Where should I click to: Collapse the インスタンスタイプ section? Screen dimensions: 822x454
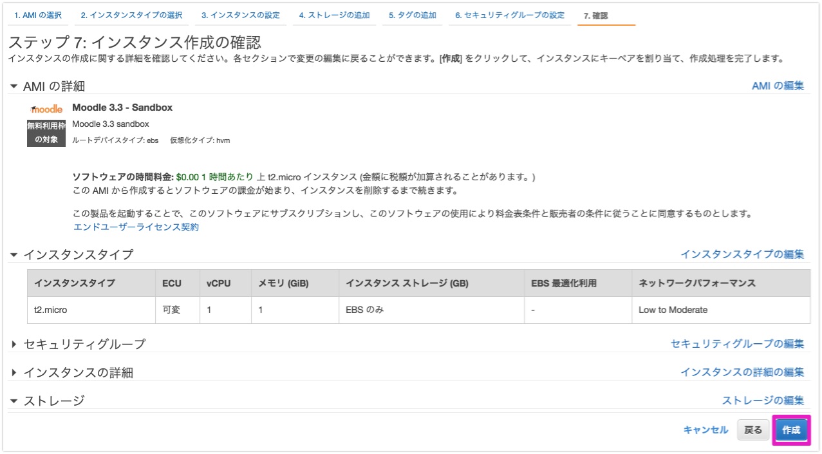pyautogui.click(x=14, y=255)
